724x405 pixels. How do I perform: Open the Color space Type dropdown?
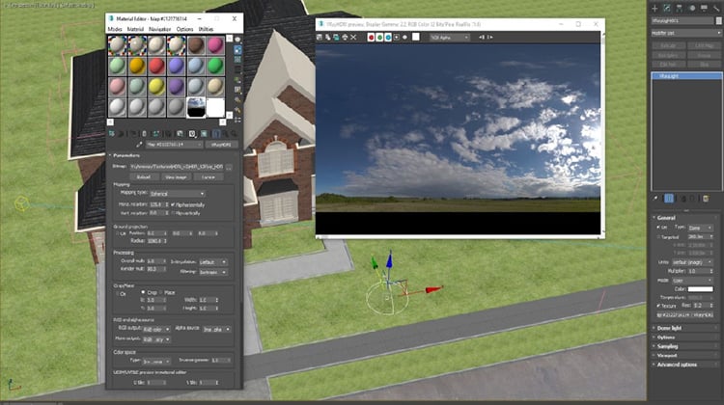156,362
